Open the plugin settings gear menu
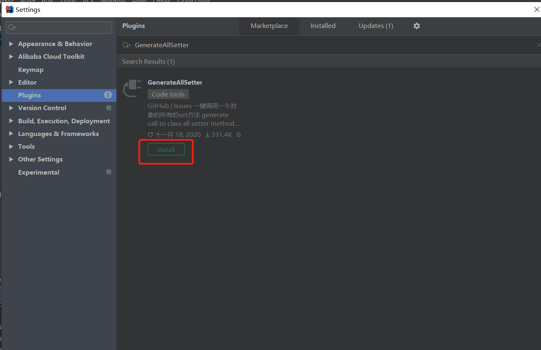The height and width of the screenshot is (350, 541). [x=417, y=26]
